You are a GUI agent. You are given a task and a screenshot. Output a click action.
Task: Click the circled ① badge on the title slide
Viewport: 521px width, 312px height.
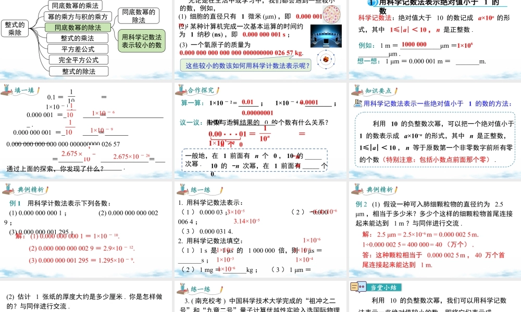(x=370, y=4)
